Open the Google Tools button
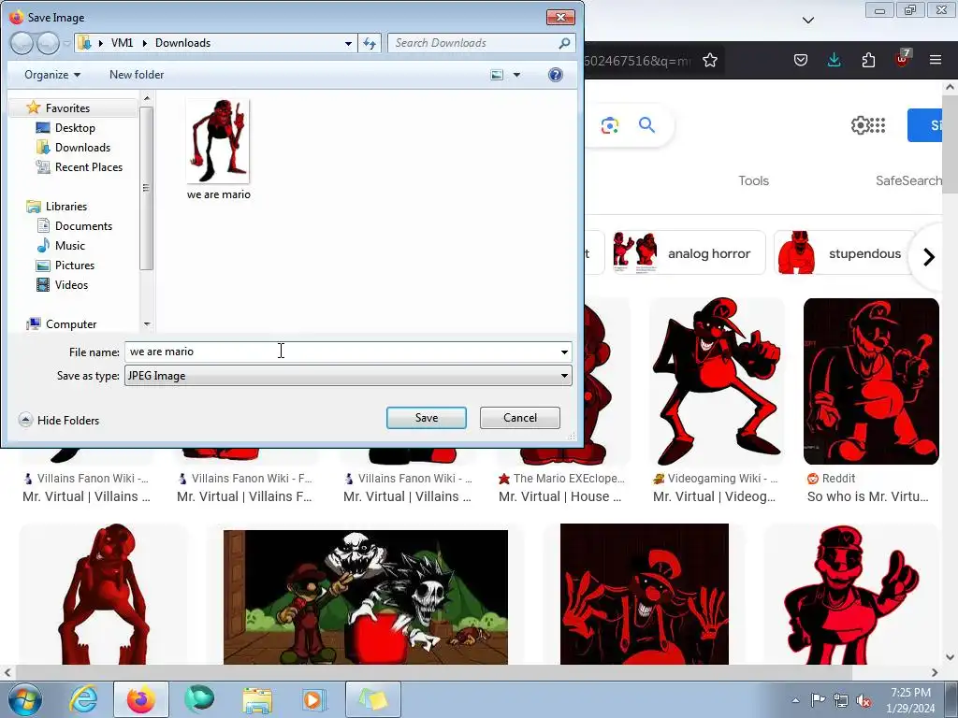 [753, 180]
